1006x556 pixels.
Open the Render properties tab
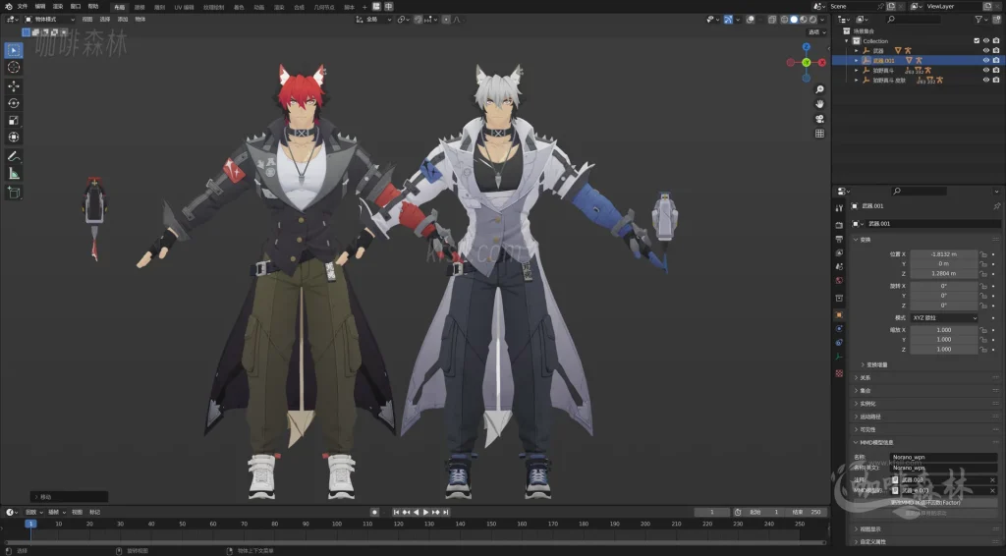coord(839,225)
